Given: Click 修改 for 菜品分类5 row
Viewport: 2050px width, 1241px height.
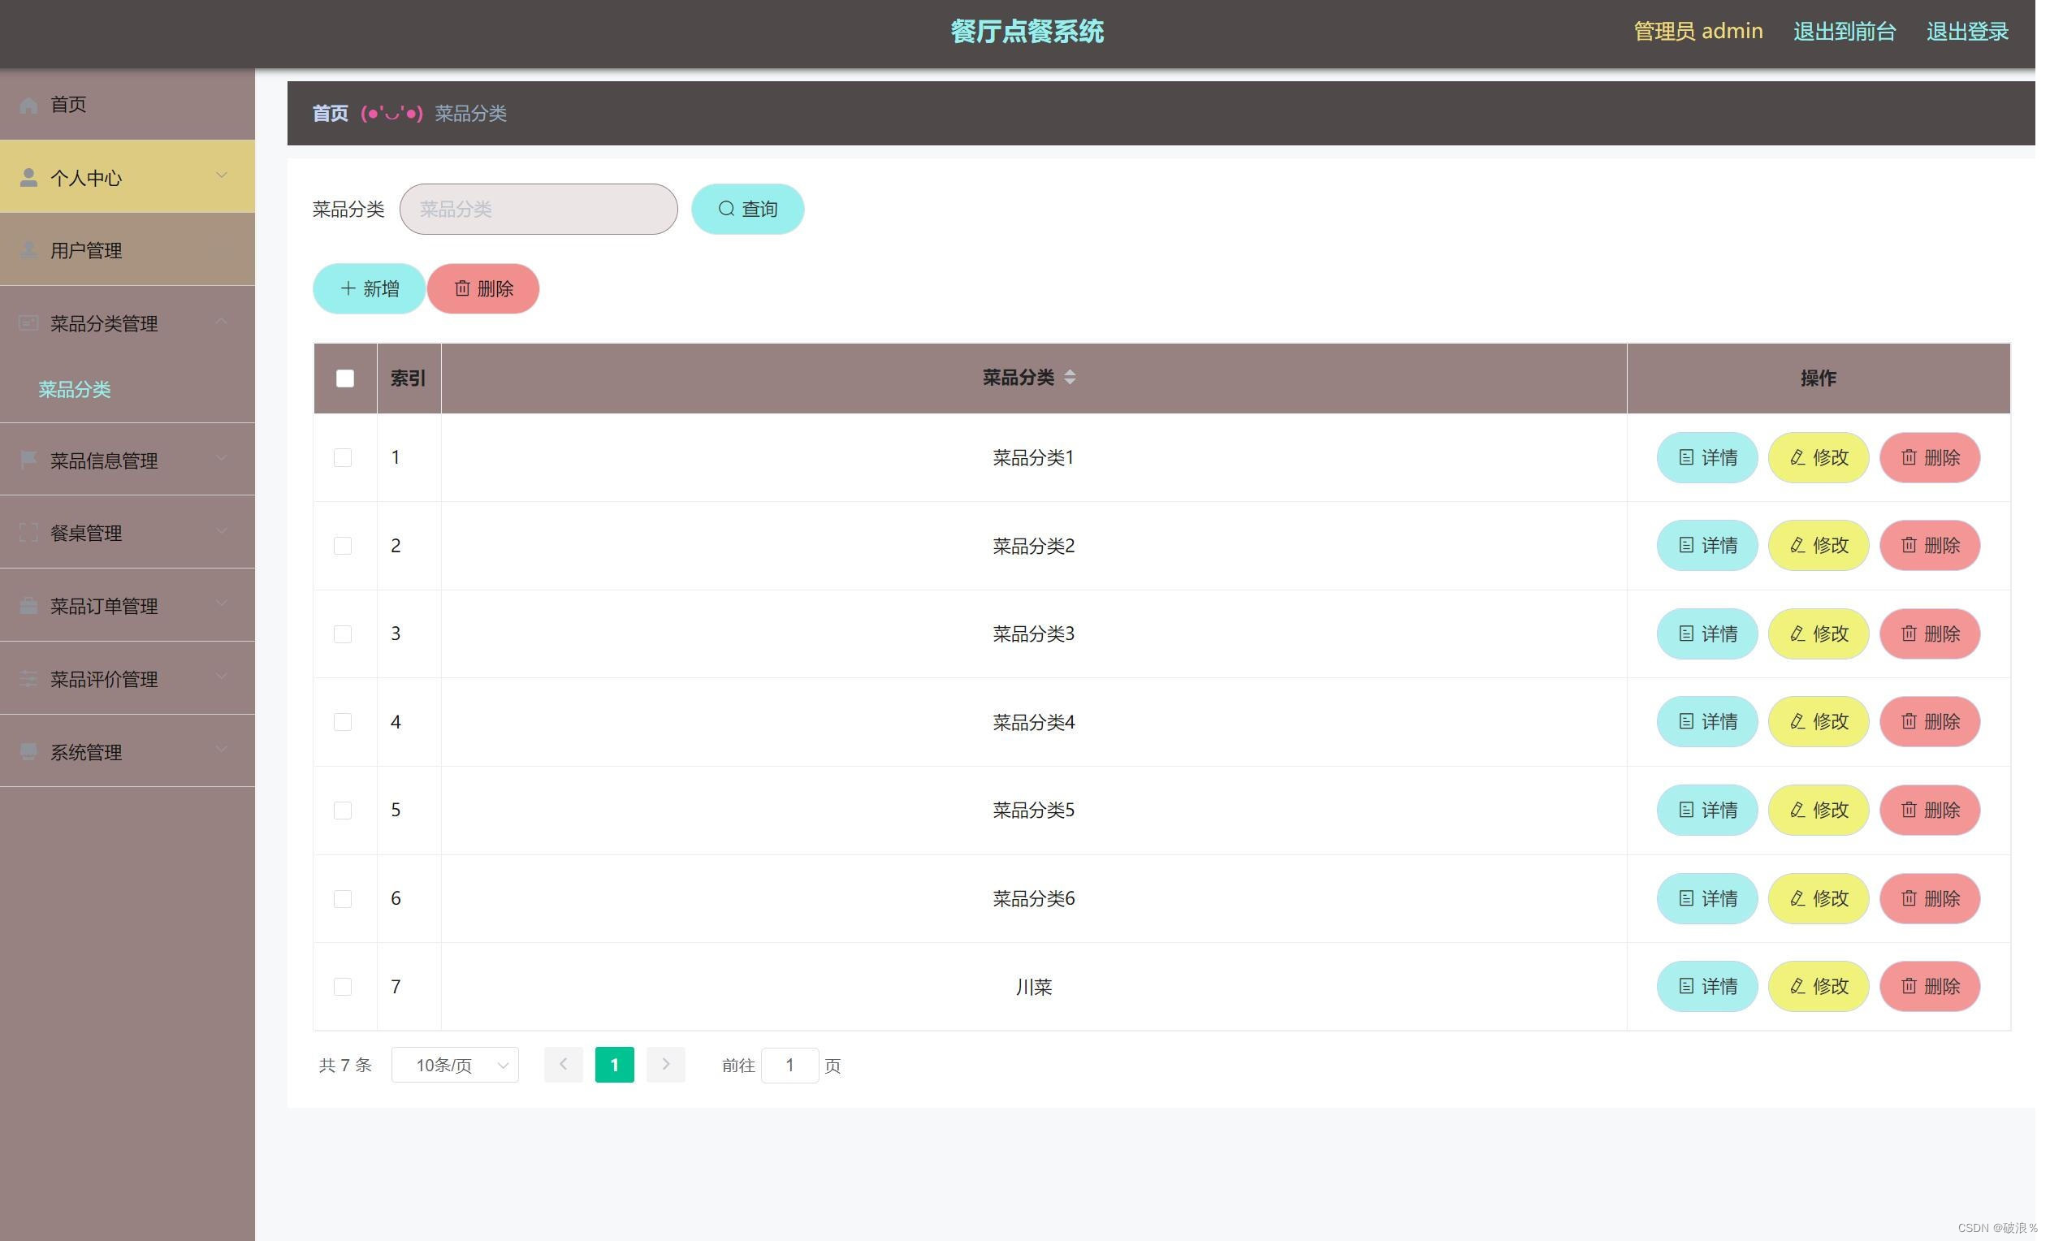Looking at the screenshot, I should click(1819, 811).
